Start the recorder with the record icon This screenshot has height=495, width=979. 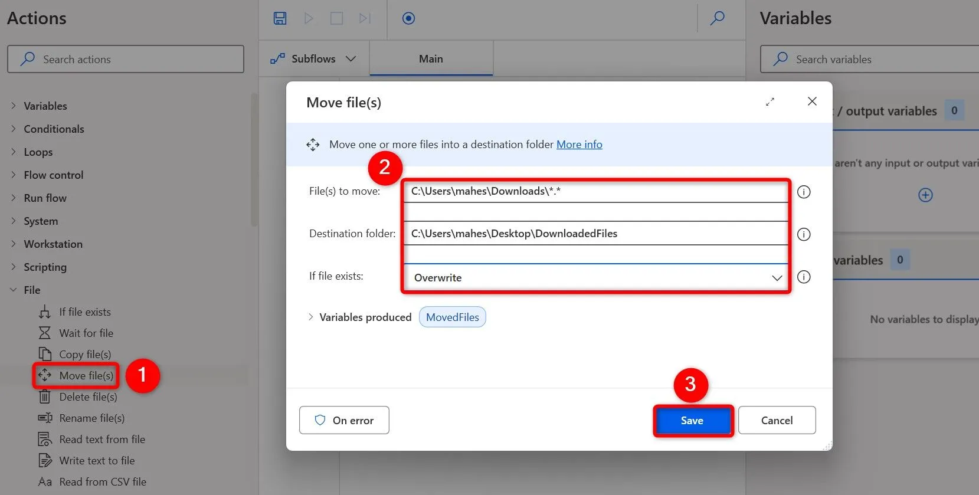pyautogui.click(x=408, y=18)
